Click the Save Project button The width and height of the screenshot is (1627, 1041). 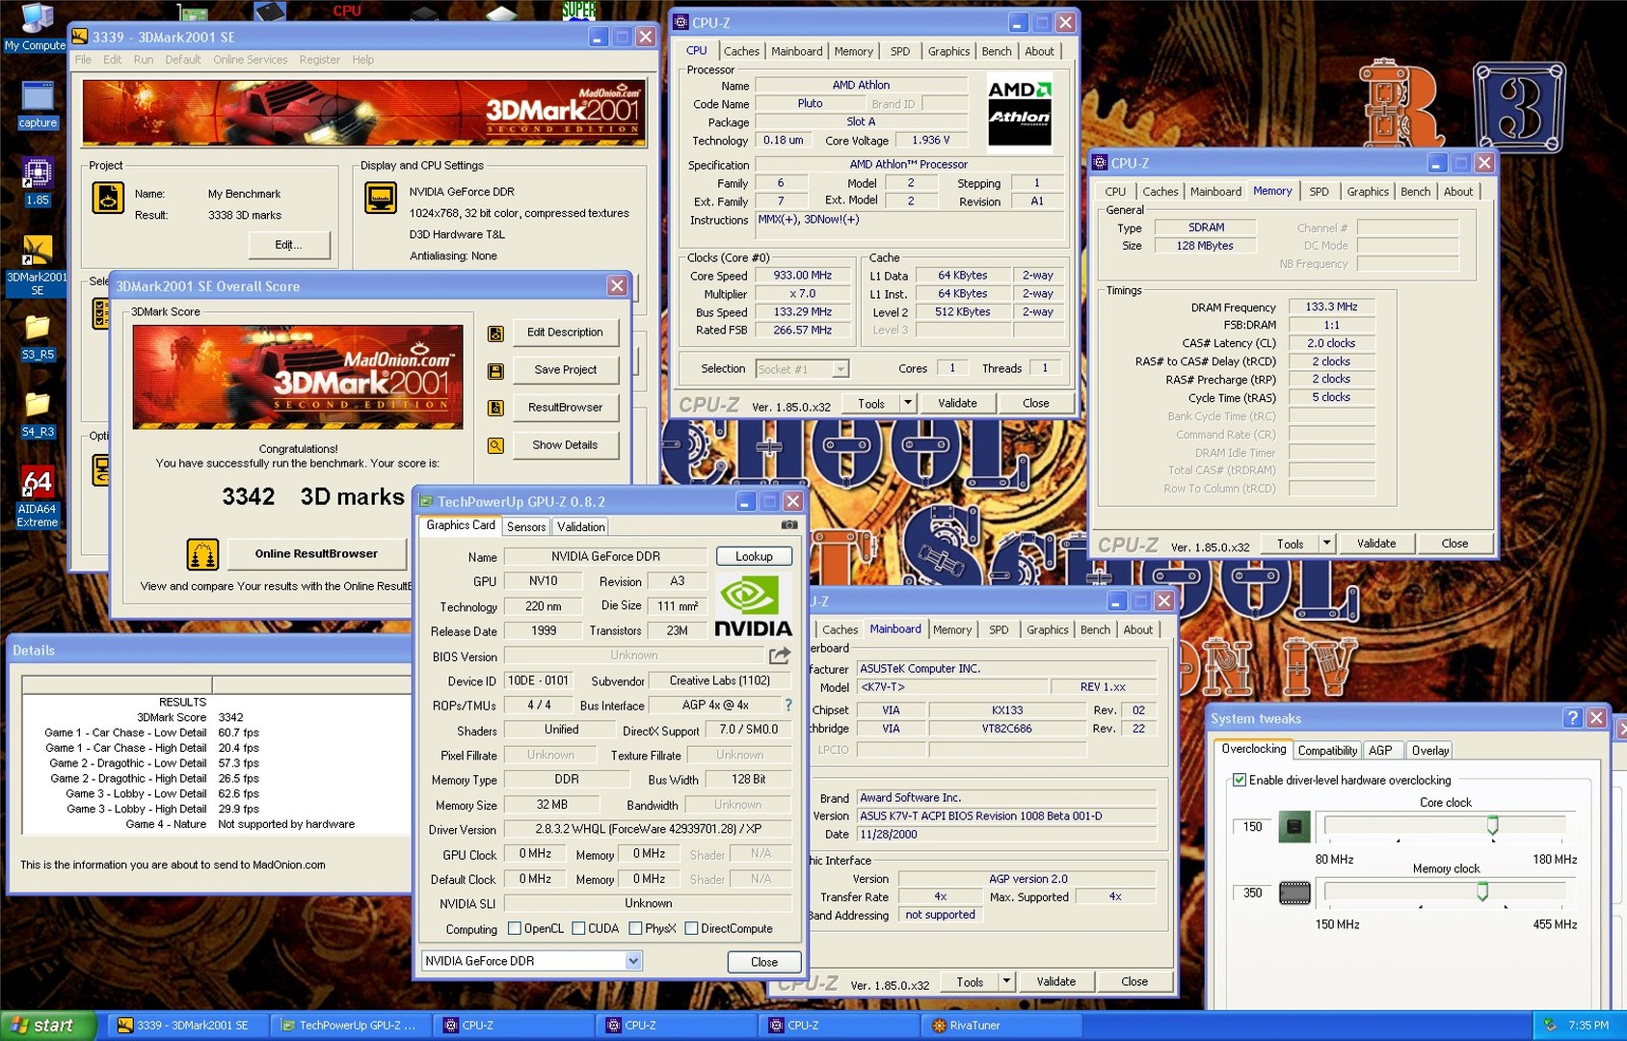click(x=566, y=370)
